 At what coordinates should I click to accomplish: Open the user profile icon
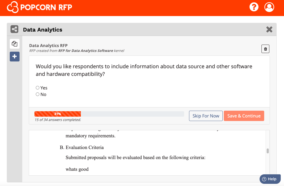pyautogui.click(x=269, y=7)
